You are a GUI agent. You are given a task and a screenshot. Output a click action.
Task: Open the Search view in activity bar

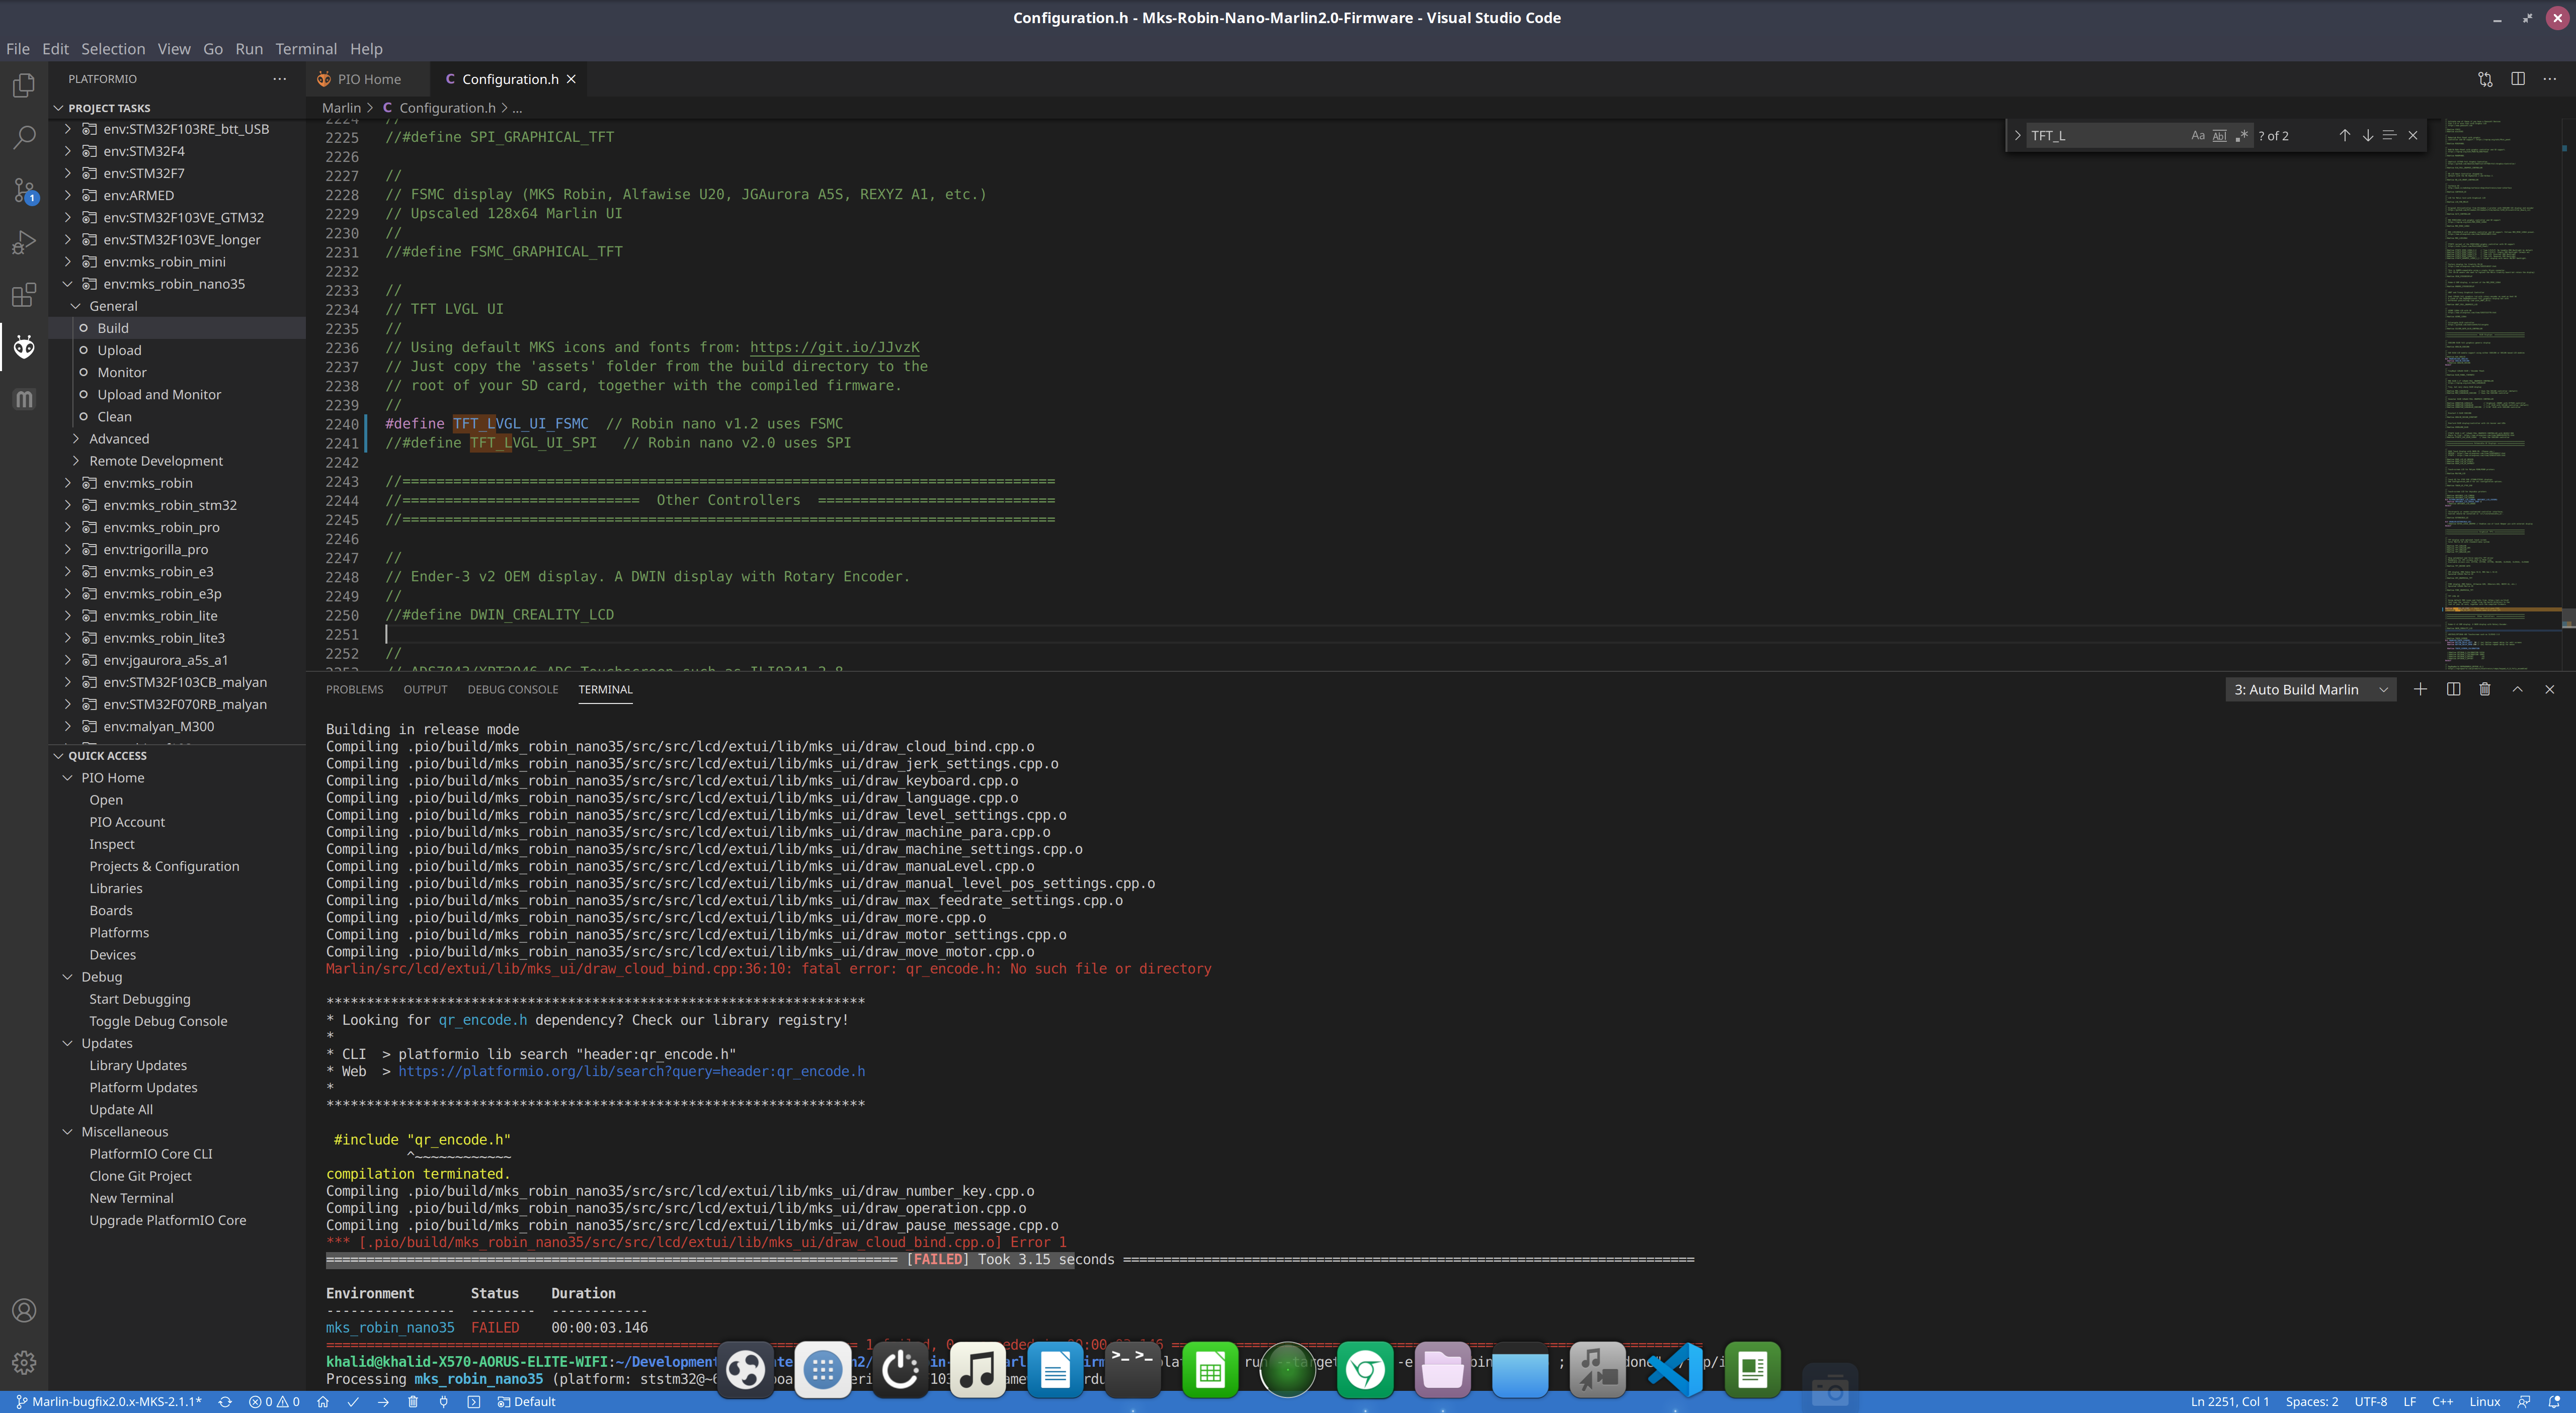23,138
